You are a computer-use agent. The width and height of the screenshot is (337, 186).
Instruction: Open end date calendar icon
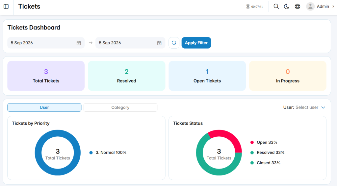pos(159,43)
